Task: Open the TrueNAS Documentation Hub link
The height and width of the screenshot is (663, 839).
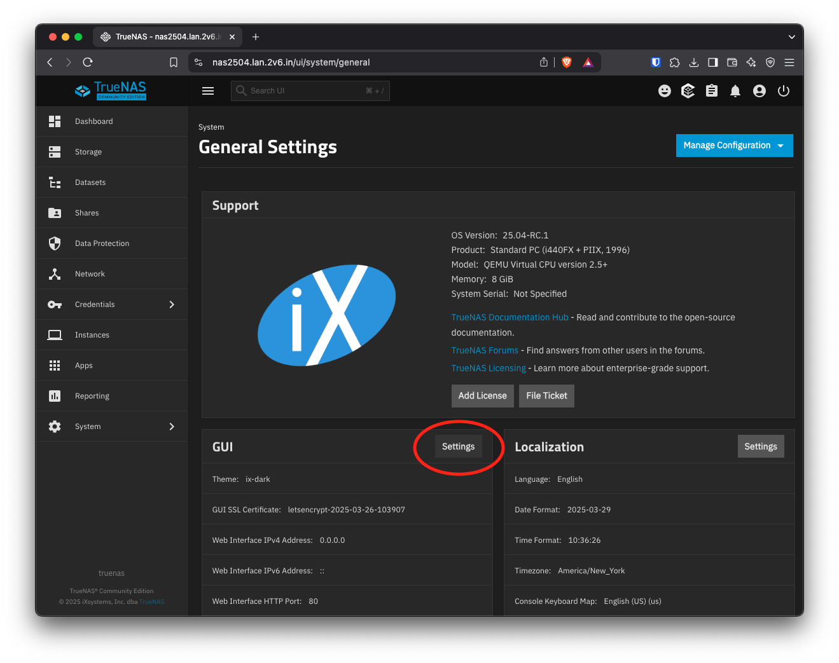Action: (x=510, y=317)
